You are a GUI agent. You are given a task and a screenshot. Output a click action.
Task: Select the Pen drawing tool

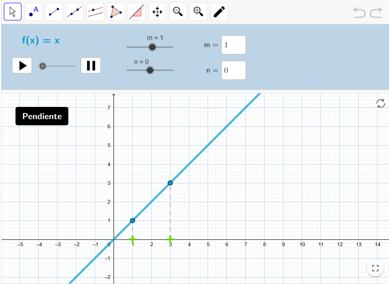pyautogui.click(x=219, y=12)
